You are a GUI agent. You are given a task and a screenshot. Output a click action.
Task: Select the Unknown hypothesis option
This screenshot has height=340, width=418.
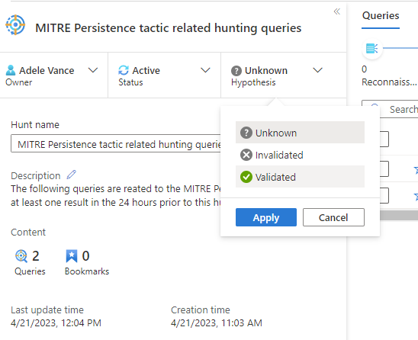pyautogui.click(x=300, y=133)
